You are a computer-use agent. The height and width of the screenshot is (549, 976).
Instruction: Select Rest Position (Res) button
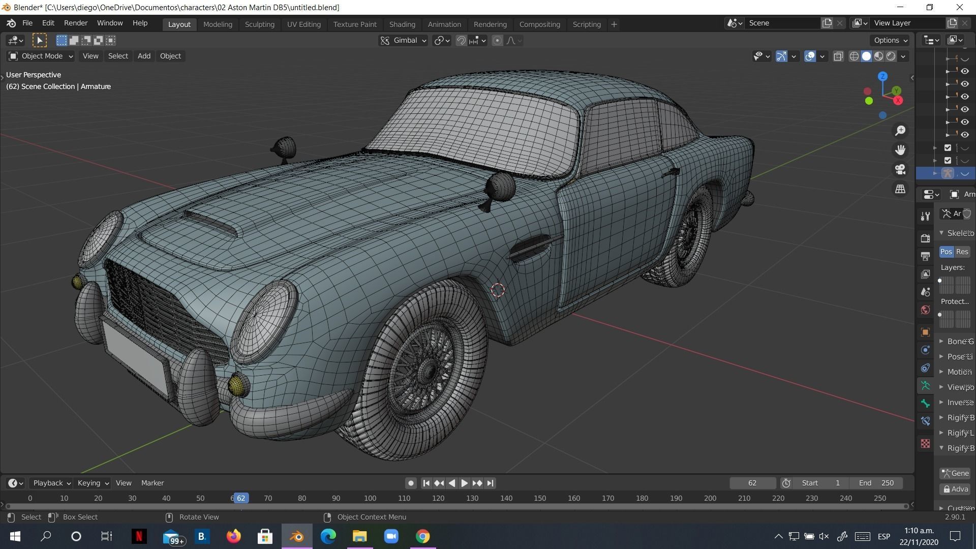point(962,252)
